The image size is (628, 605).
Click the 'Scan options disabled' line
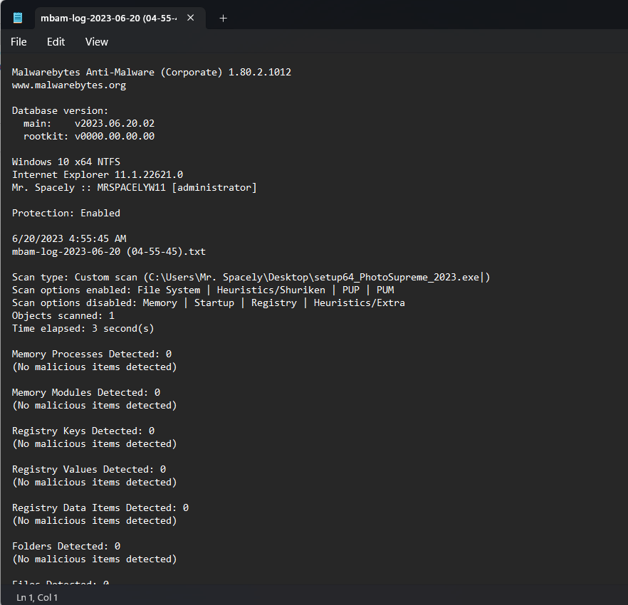point(208,302)
